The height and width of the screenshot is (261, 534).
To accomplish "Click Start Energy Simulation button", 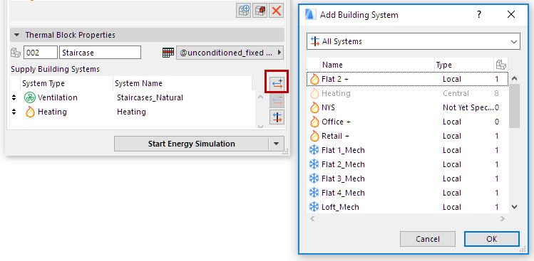I will point(191,144).
